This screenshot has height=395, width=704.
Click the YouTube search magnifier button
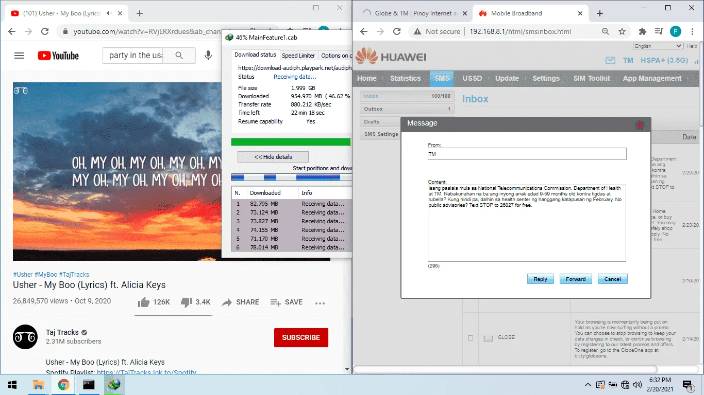pos(179,56)
